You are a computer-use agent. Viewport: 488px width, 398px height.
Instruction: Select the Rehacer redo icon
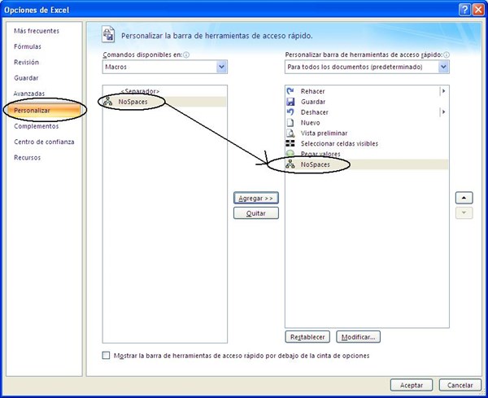(290, 91)
